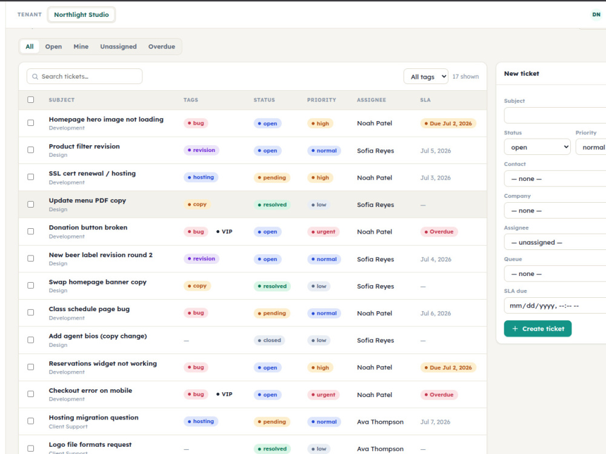Open the All tags filter dropdown

tap(426, 76)
